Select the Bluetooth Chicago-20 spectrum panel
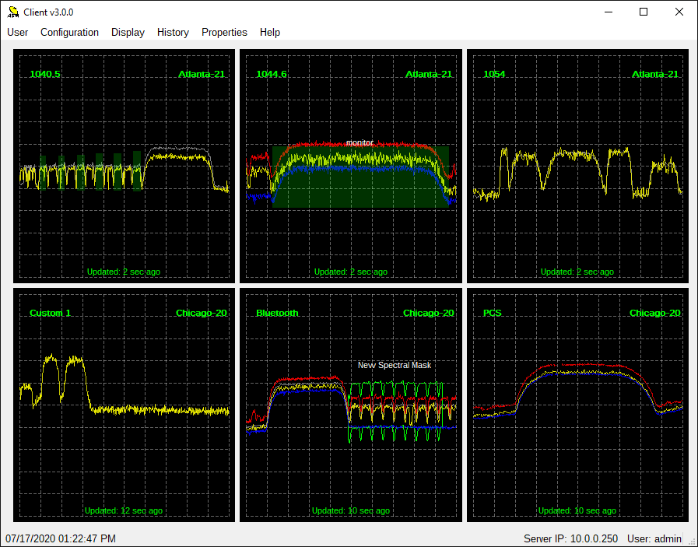Screen dimensions: 698x547 click(351, 405)
